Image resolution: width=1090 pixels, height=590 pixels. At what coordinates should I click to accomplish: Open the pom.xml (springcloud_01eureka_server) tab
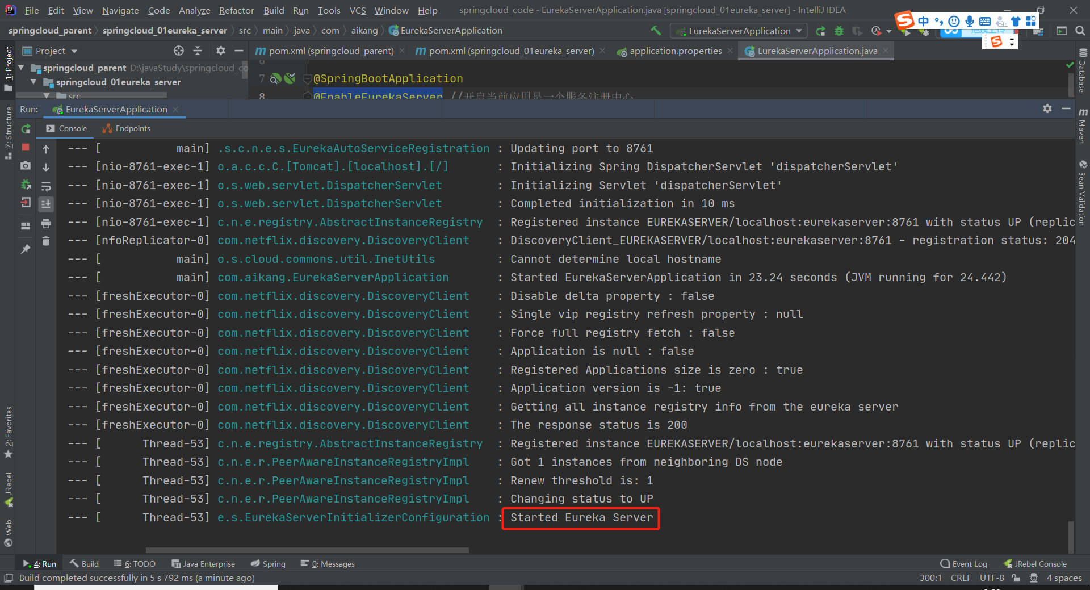pos(511,51)
